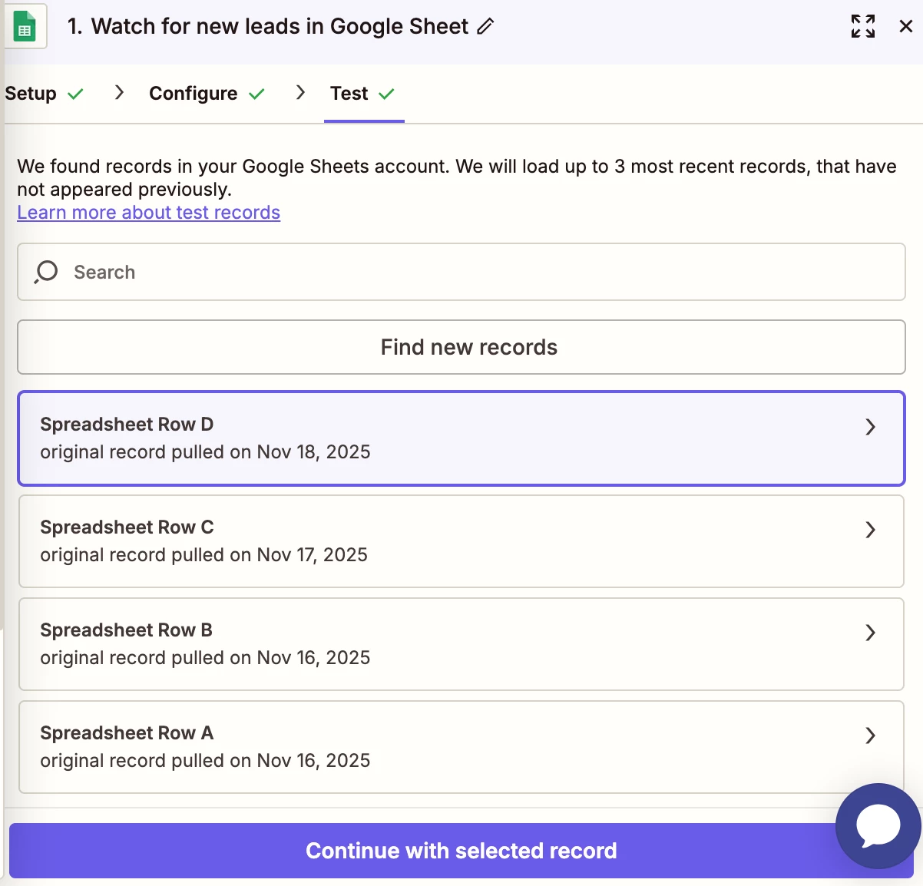Click Continue with selected record
923x886 pixels.
(461, 851)
